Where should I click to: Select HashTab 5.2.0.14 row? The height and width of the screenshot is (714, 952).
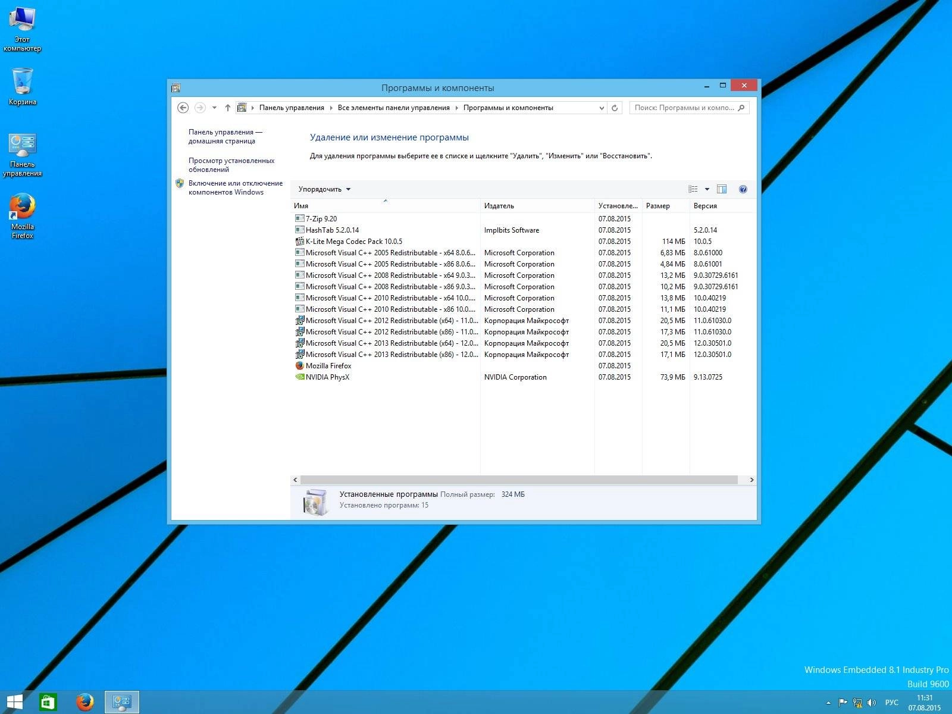click(522, 230)
